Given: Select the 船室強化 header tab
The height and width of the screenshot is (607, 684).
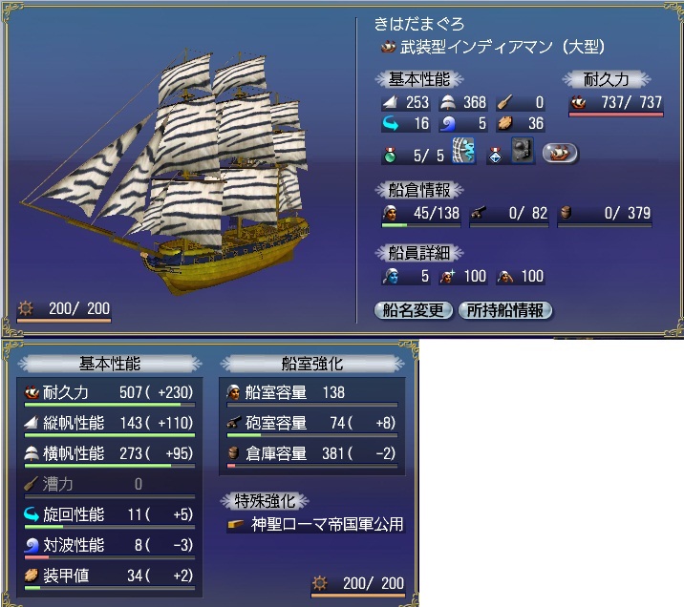Looking at the screenshot, I should (311, 364).
